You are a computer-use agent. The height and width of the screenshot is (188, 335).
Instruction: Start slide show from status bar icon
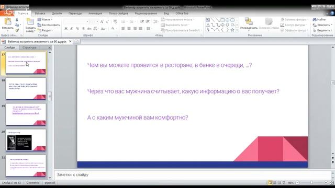pos(284,183)
